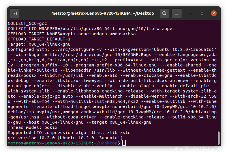This screenshot has height=154, width=228.
Task: Click the --program-suffix=-10 option text
Action: tap(42, 65)
